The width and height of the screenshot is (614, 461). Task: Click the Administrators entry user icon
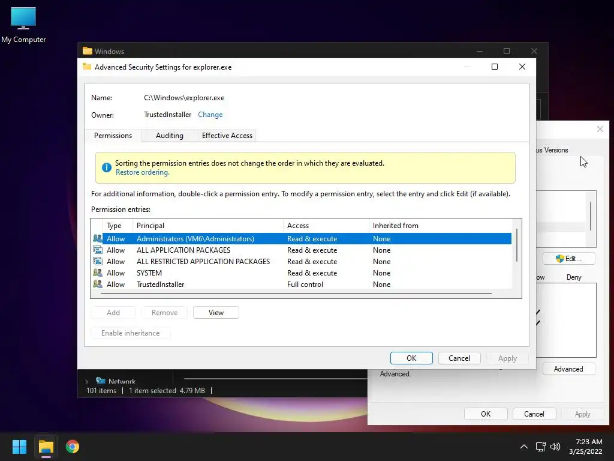coord(98,238)
